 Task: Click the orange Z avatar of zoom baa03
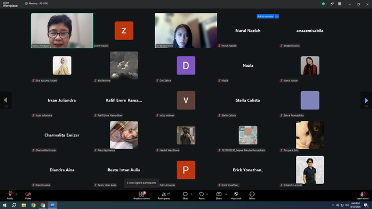click(x=124, y=31)
